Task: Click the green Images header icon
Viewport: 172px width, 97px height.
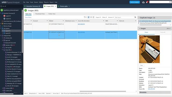Action: (26, 10)
